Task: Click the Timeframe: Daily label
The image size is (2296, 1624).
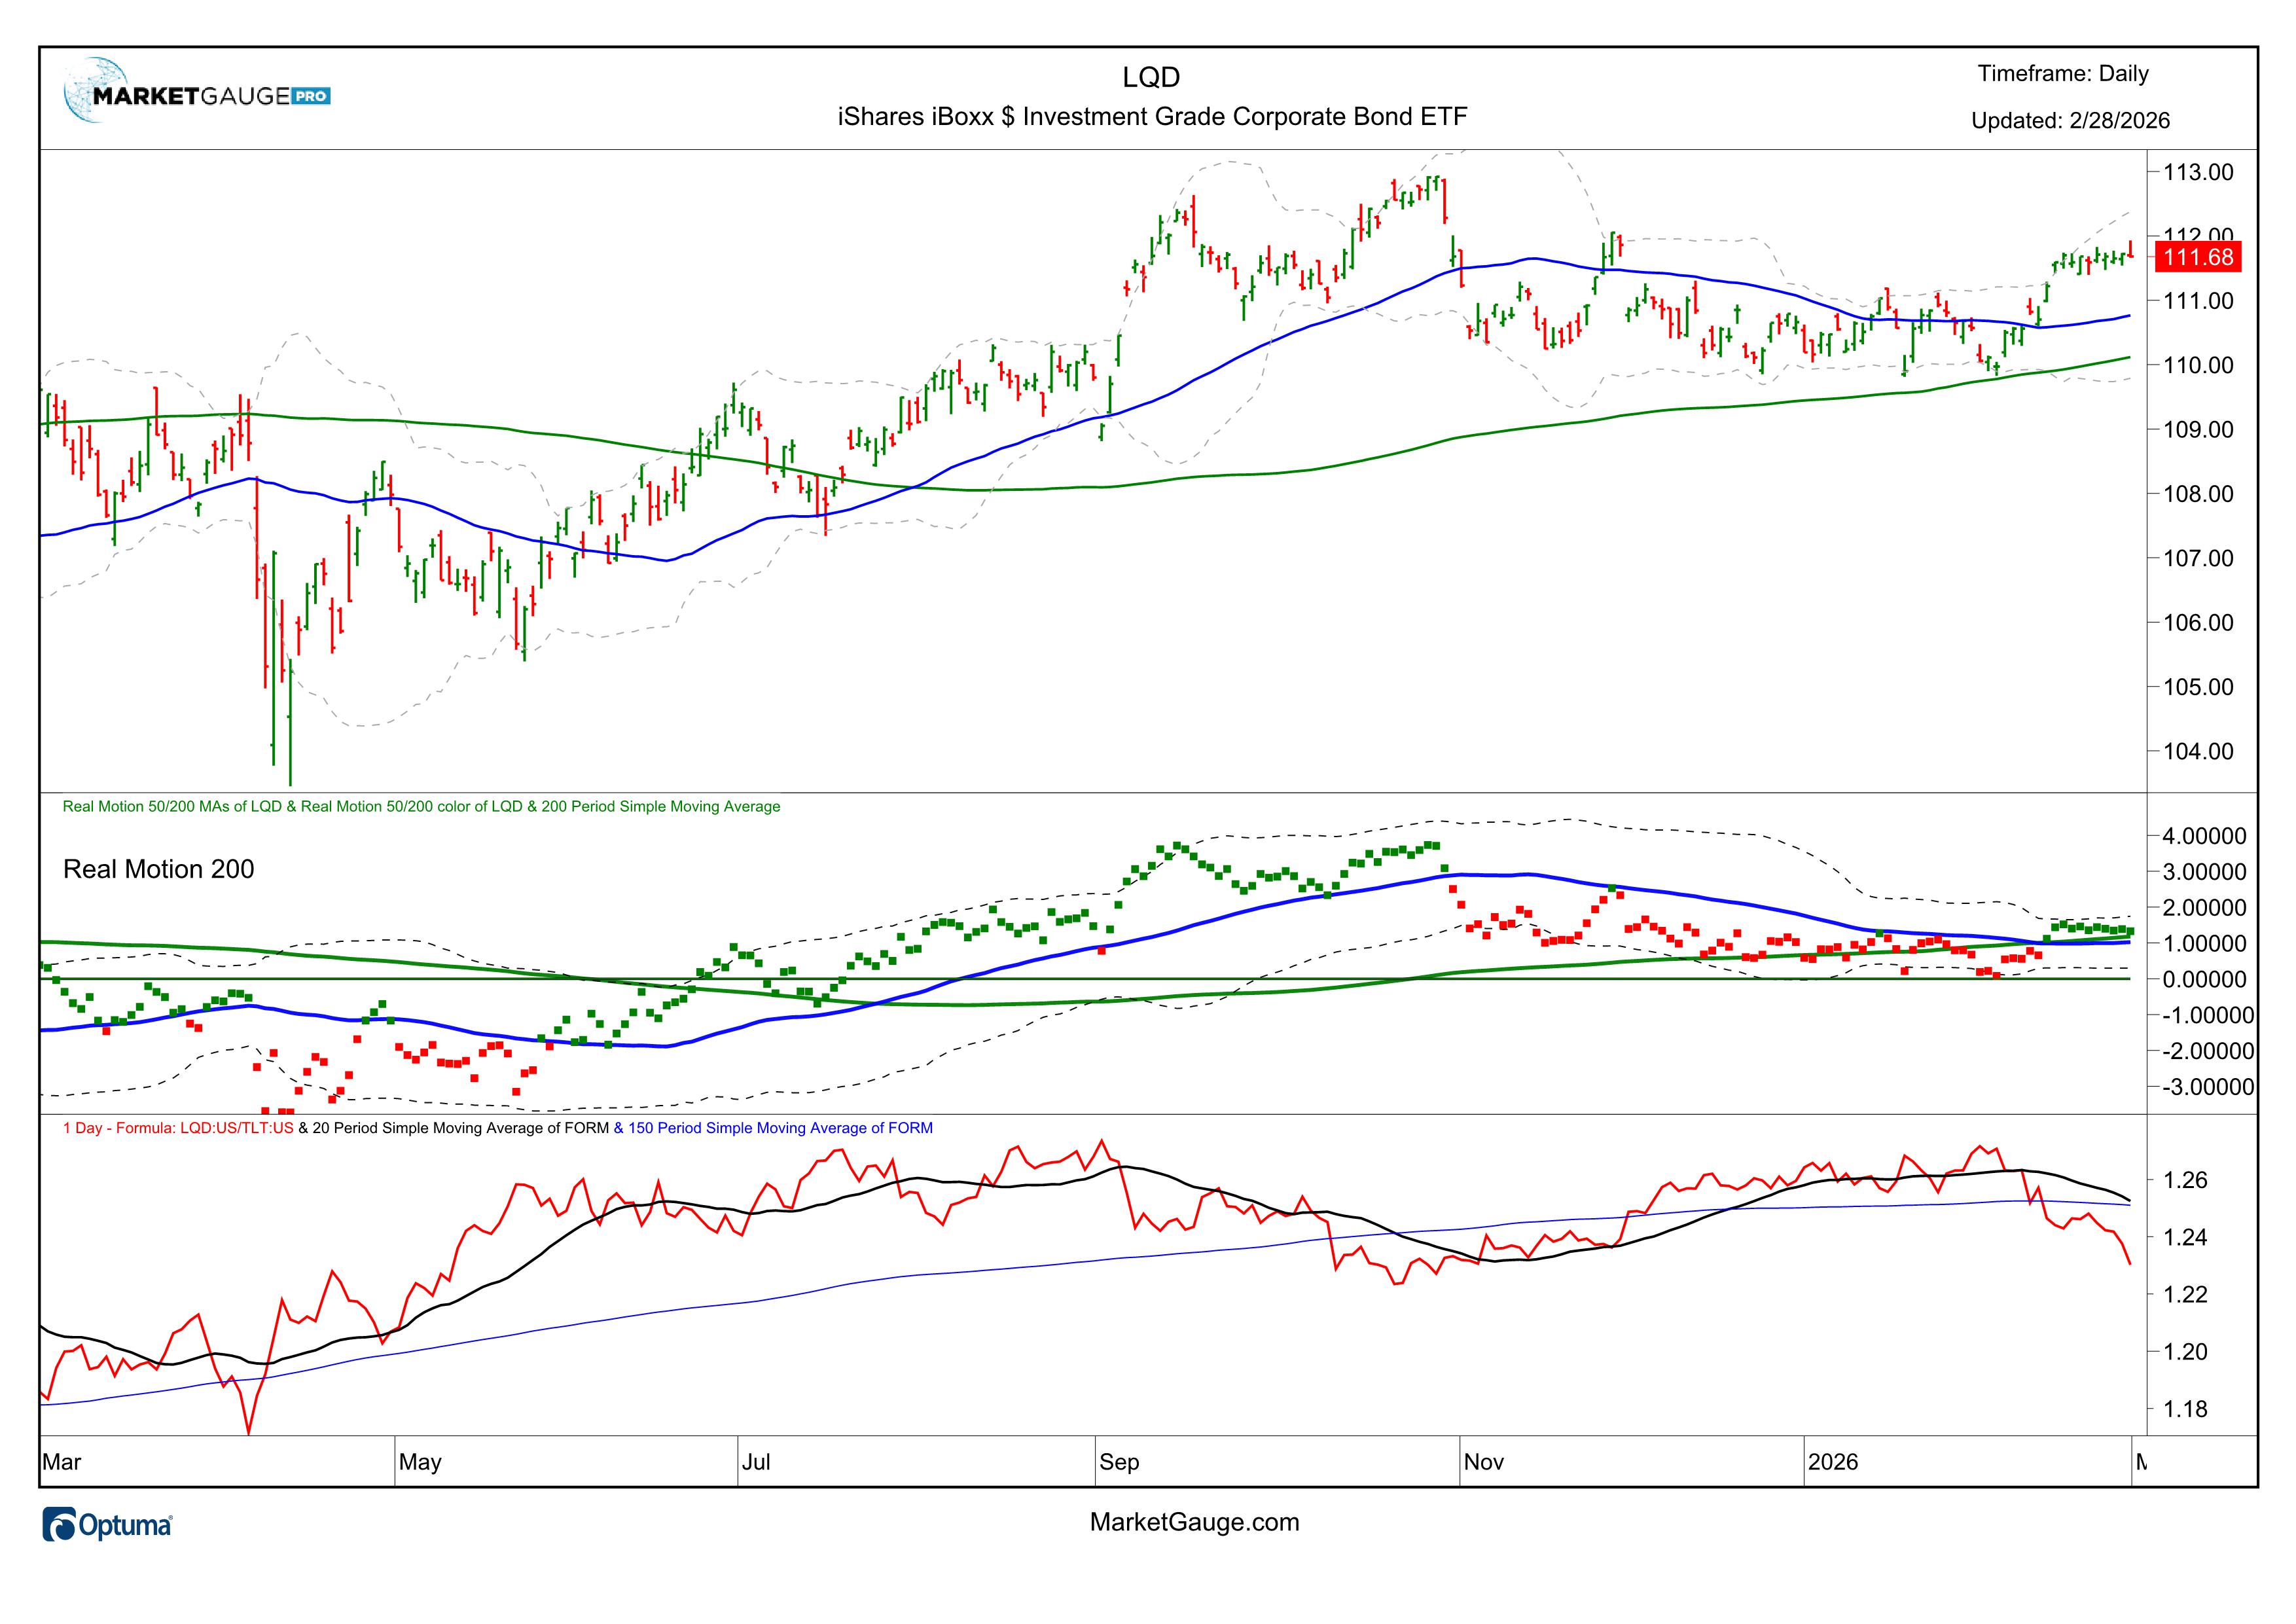Action: (2062, 74)
